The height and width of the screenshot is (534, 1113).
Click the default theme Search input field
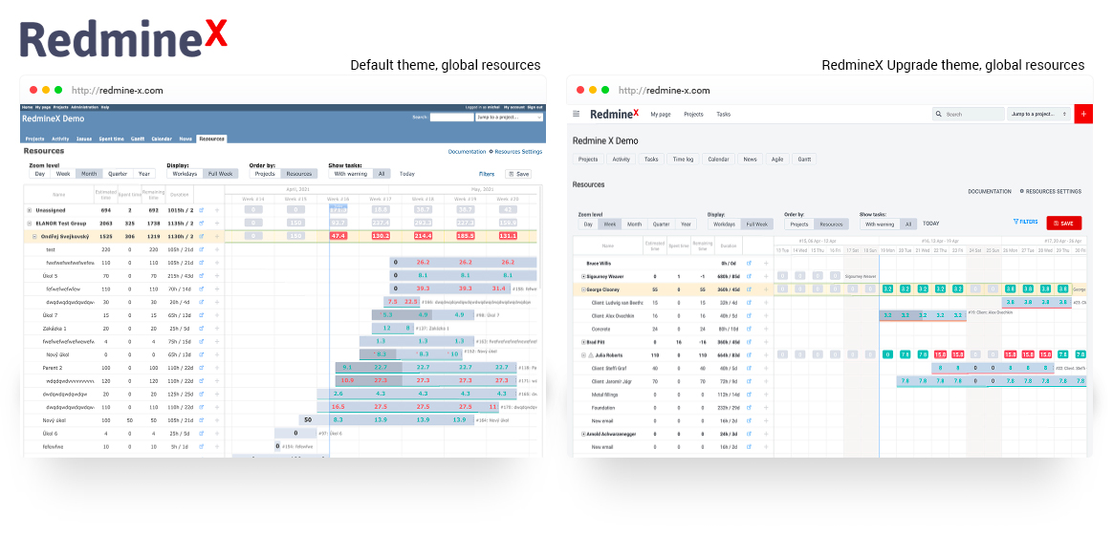click(451, 117)
